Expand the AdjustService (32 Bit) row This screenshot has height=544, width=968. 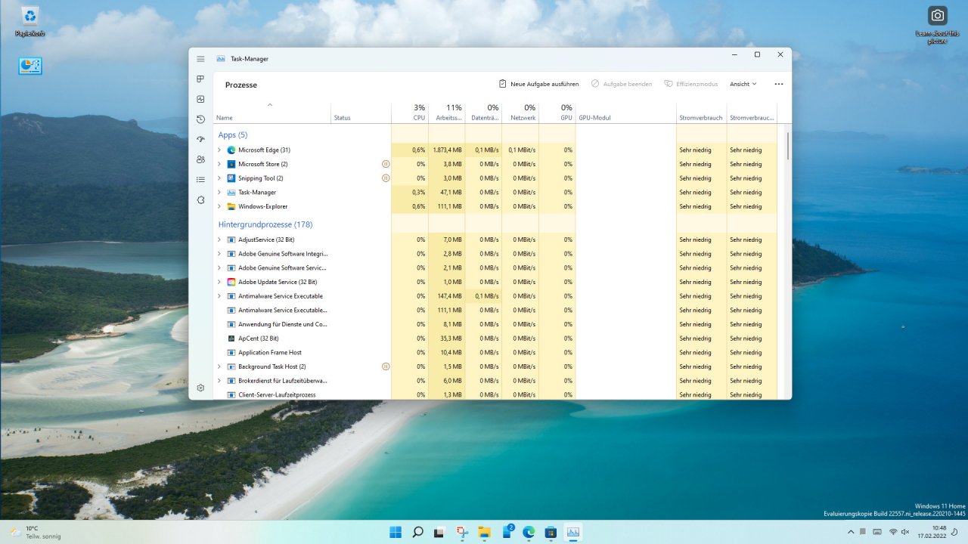point(219,240)
